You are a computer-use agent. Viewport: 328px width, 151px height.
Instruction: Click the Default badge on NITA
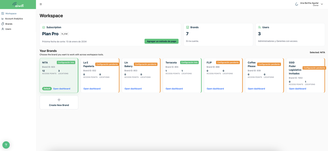(x=47, y=89)
